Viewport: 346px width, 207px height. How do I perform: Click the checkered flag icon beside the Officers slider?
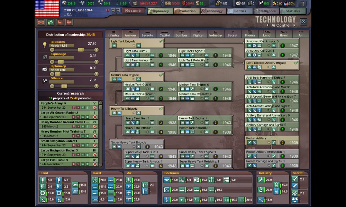click(45, 81)
